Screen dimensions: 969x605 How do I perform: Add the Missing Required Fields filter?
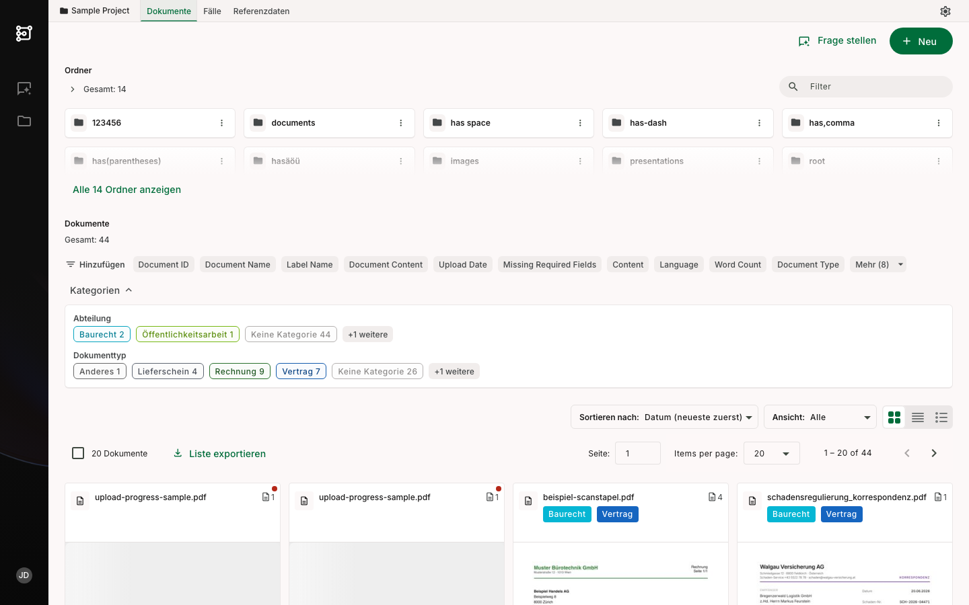click(550, 265)
